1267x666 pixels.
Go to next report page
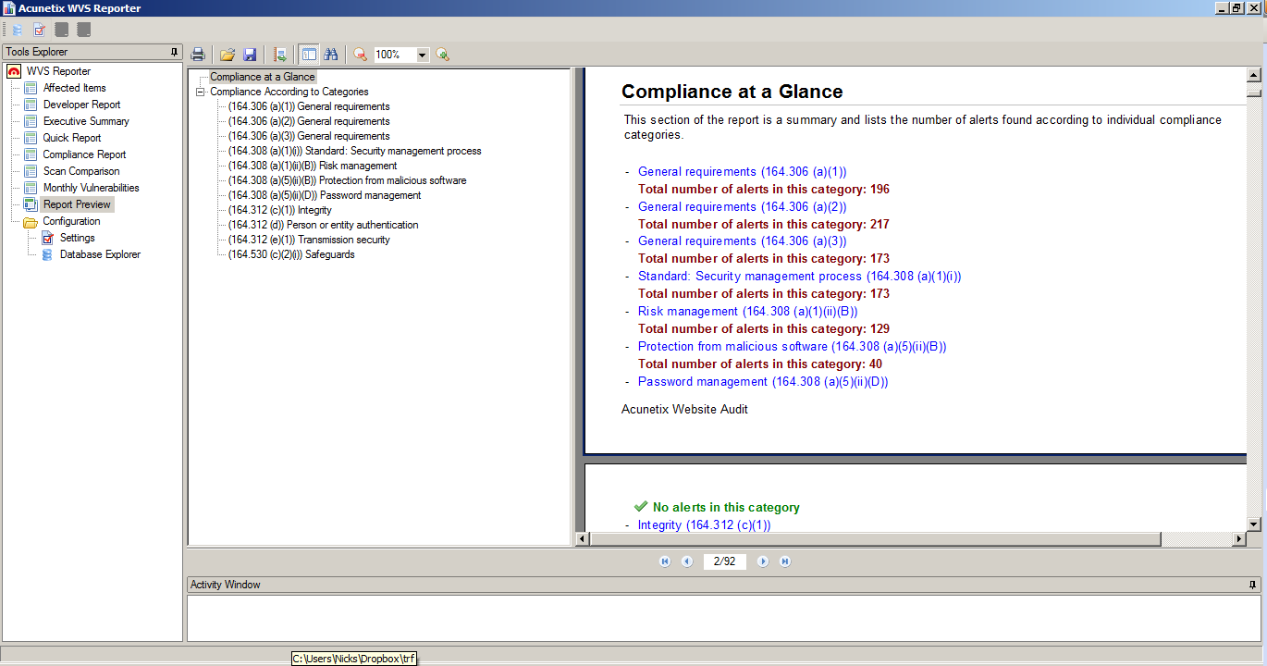point(763,561)
